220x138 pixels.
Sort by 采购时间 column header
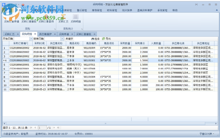[39, 43]
